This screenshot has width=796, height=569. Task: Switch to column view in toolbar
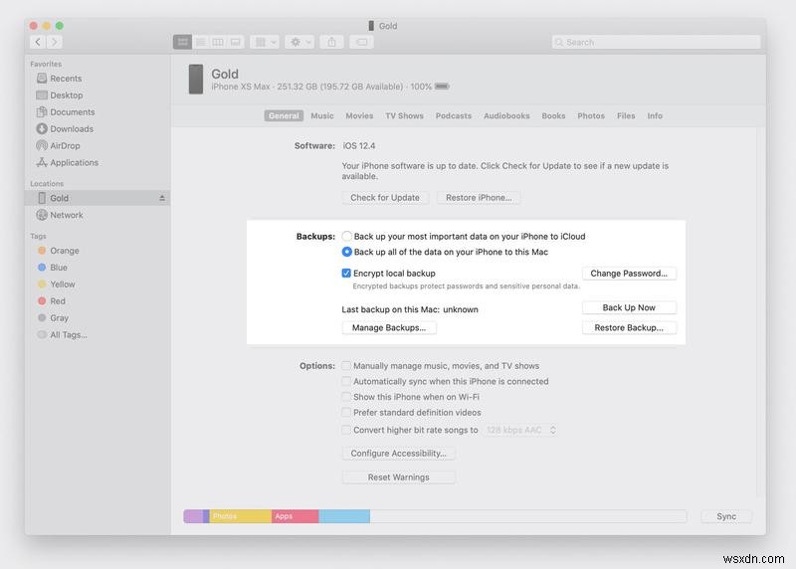click(x=218, y=42)
